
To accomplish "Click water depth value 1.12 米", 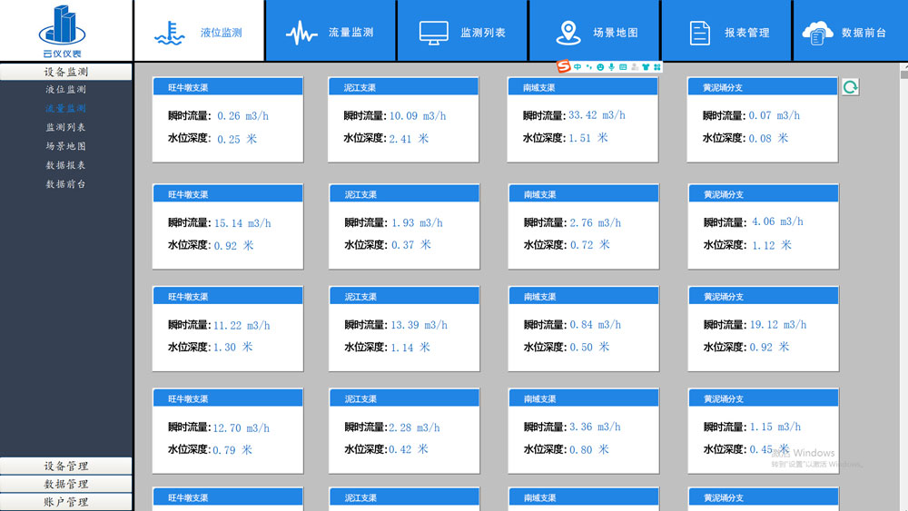I will (772, 245).
